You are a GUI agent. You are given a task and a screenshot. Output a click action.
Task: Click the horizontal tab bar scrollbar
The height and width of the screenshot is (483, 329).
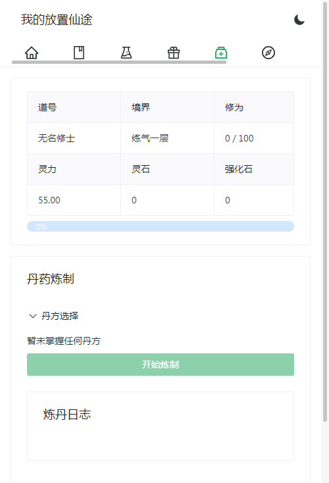(x=119, y=63)
